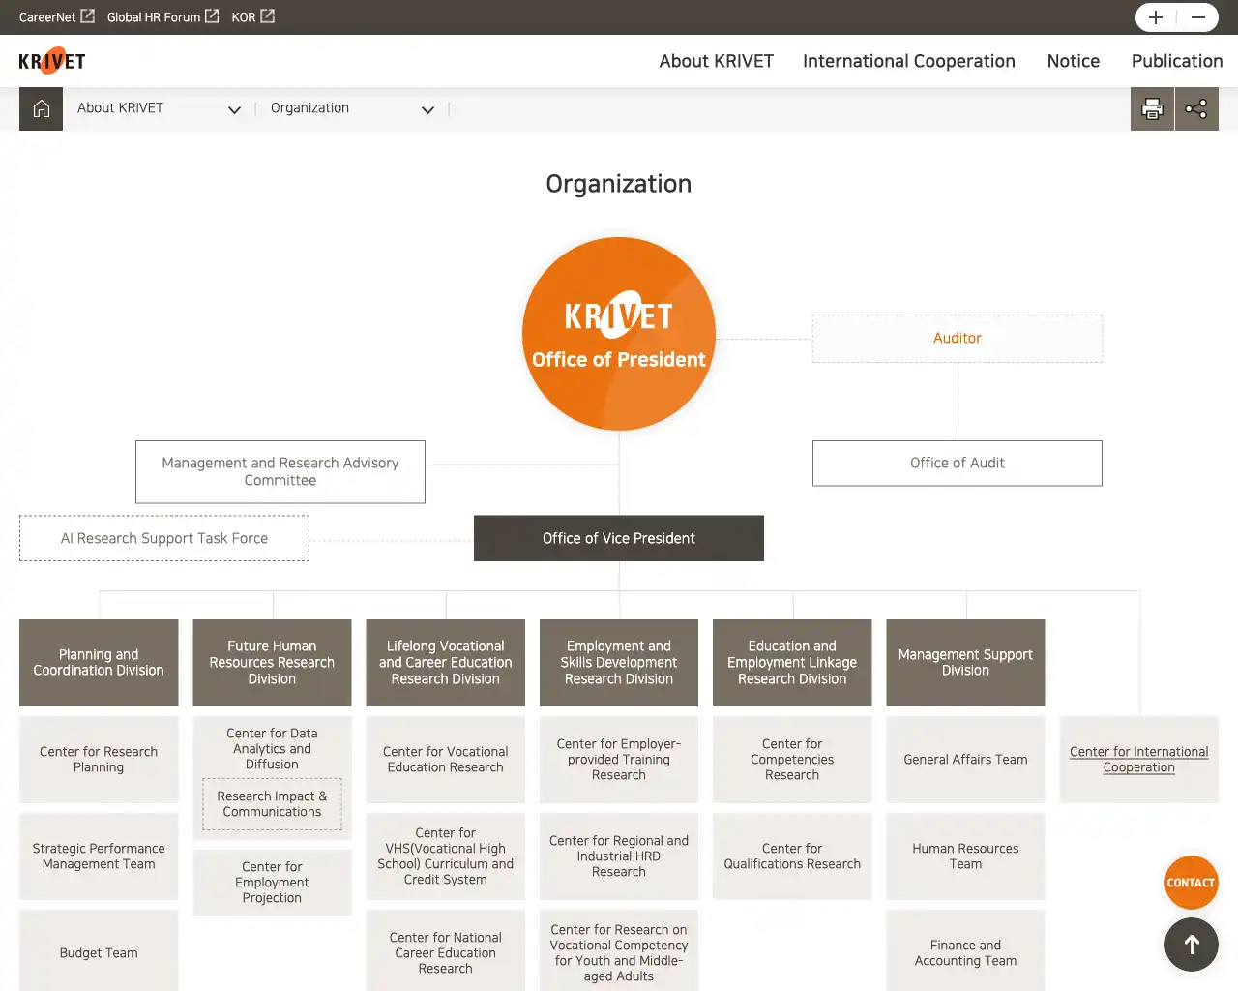Click the Human Resources Team box
The height and width of the screenshot is (991, 1238).
(x=965, y=856)
